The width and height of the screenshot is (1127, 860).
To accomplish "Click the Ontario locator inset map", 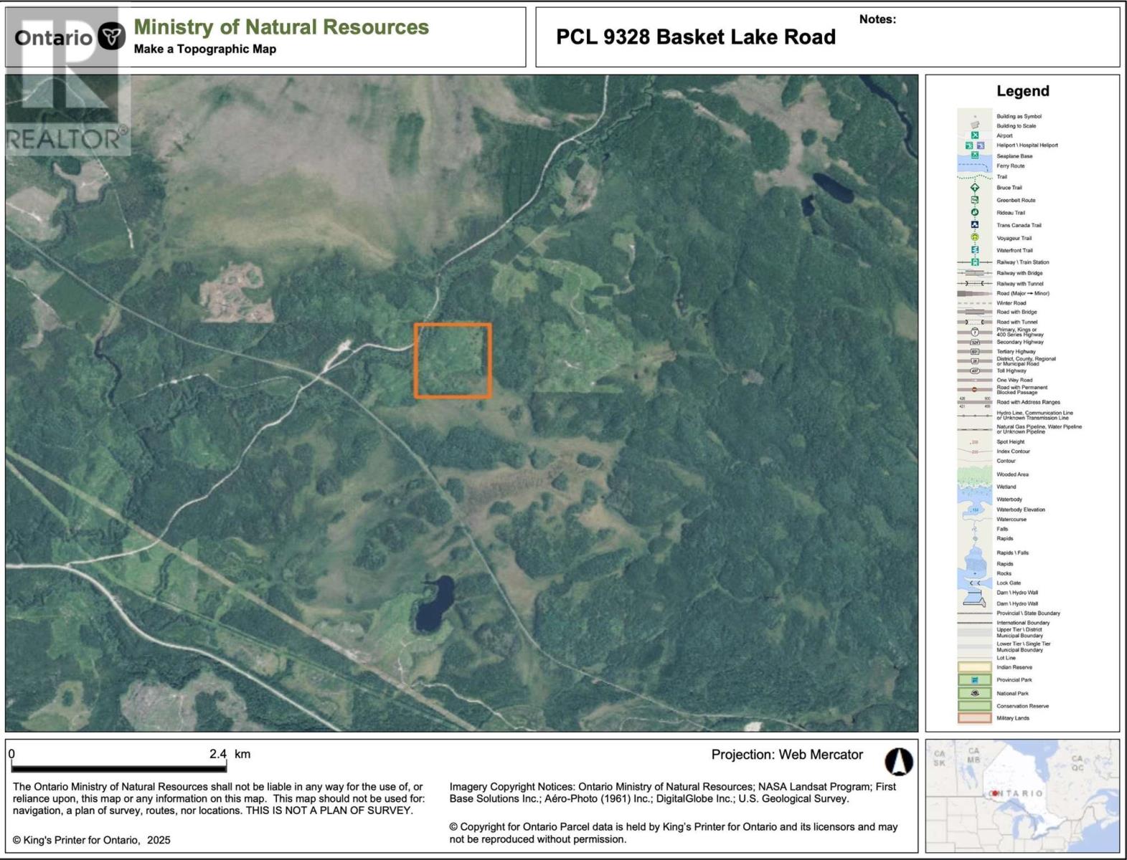I will click(1022, 795).
